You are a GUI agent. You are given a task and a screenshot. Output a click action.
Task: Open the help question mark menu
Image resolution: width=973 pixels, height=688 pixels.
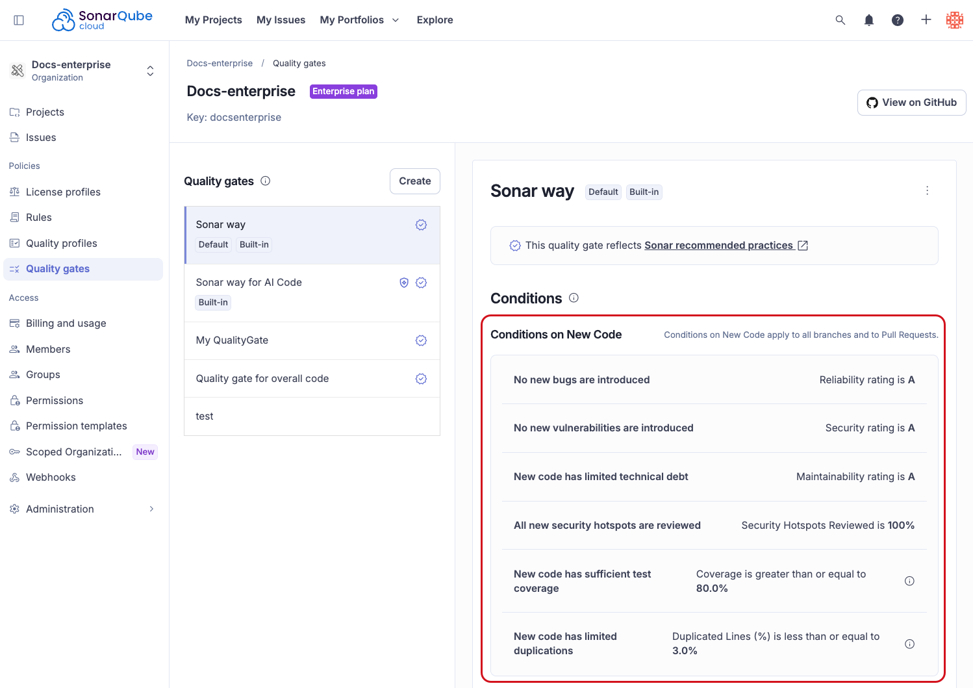[898, 20]
